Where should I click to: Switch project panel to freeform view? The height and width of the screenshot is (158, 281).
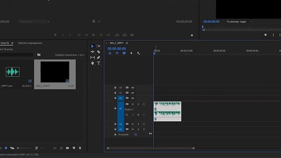pyautogui.click(x=12, y=148)
